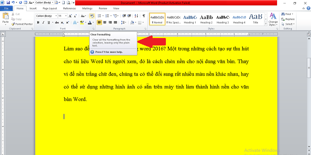Open the Change Styles menu

tap(273, 19)
